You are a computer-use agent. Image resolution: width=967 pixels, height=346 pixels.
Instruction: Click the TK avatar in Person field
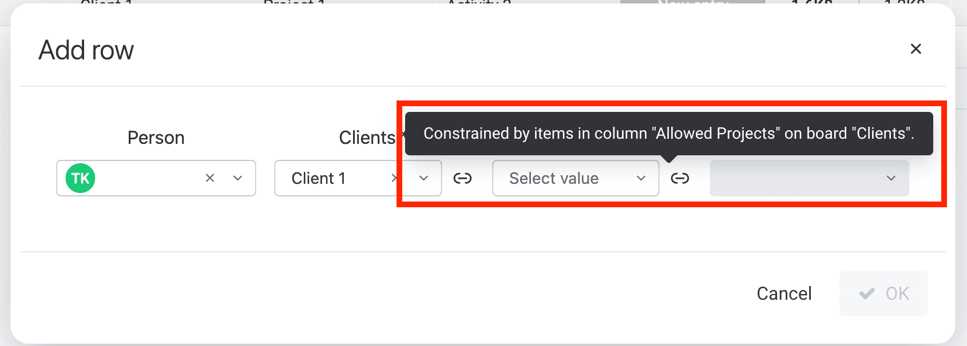coord(80,178)
